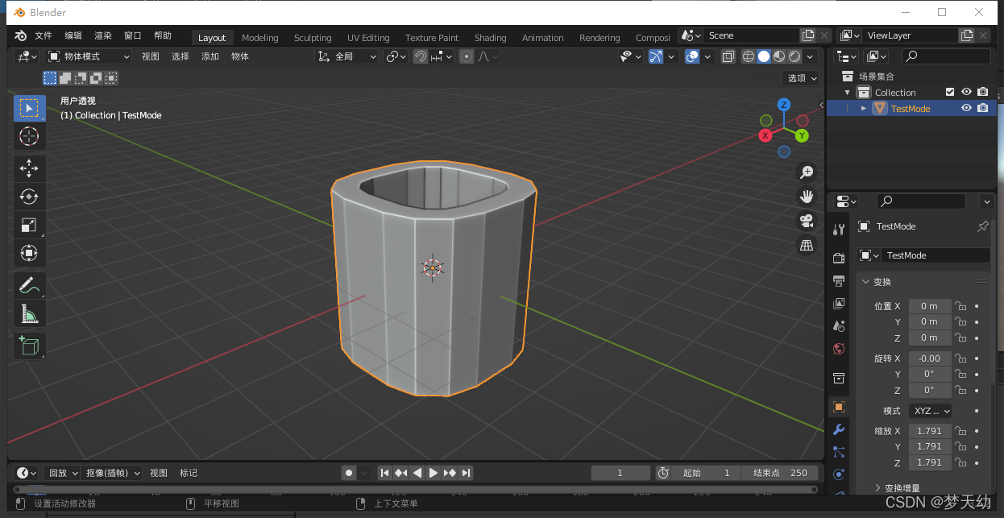Toggle viewport gizmos display
The image size is (1004, 518).
point(656,56)
